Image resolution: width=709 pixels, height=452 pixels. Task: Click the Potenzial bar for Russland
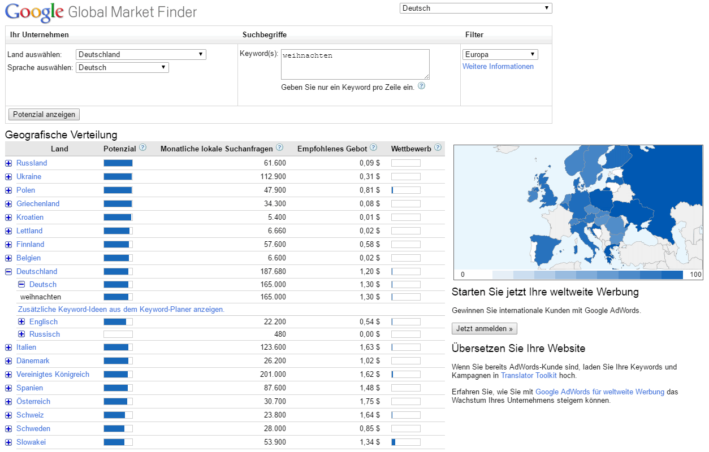click(118, 163)
